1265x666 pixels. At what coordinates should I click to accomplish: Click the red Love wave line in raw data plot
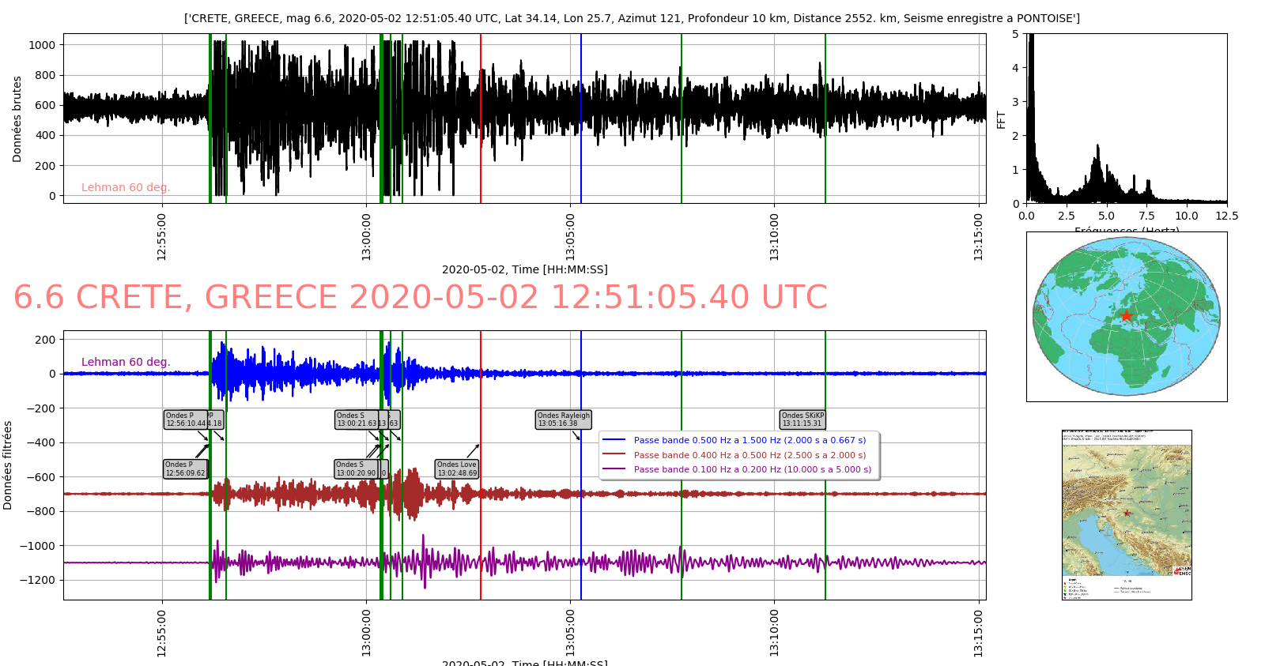(x=481, y=119)
